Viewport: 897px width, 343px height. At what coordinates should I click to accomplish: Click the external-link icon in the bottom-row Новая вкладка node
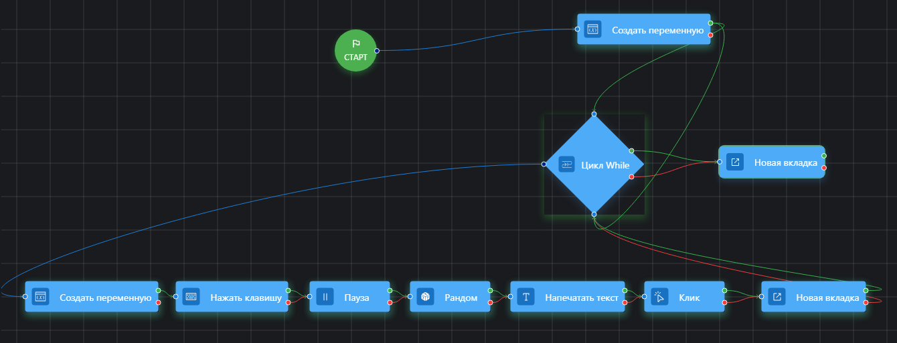tap(777, 297)
